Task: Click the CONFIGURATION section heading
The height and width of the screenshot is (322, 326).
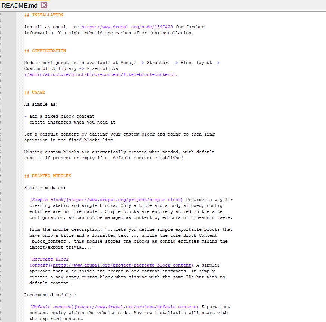Action: coord(45,51)
